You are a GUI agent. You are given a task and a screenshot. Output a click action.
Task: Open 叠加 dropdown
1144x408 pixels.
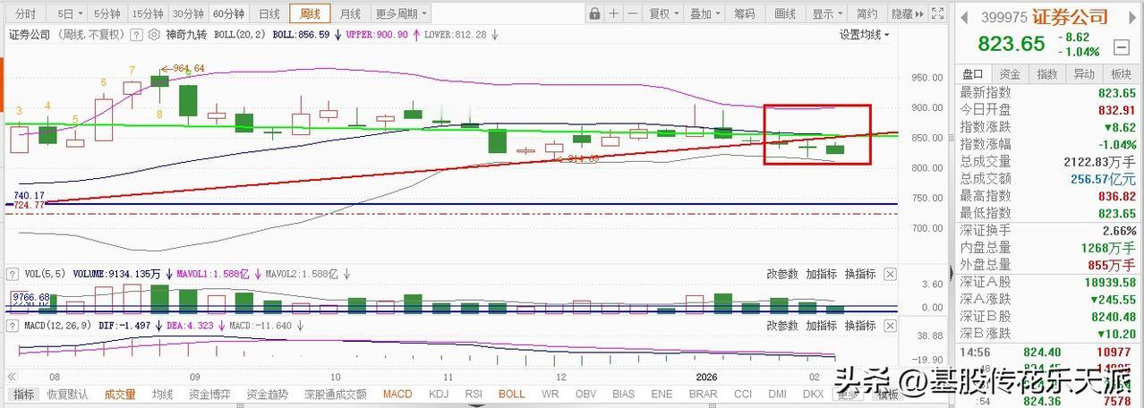[x=704, y=13]
